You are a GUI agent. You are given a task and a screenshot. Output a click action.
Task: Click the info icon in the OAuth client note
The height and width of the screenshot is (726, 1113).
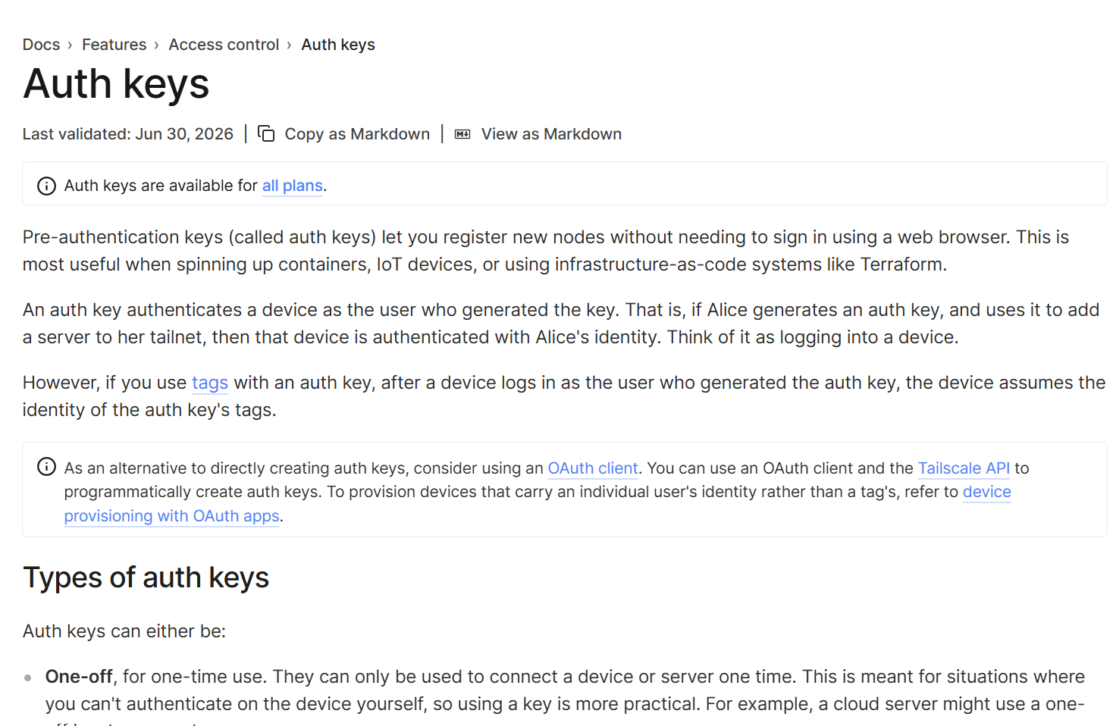tap(46, 467)
